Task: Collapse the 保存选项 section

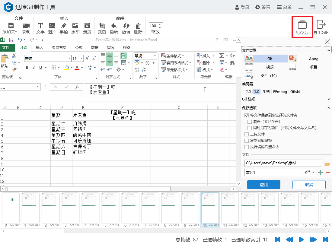Action: pyautogui.click(x=328, y=107)
